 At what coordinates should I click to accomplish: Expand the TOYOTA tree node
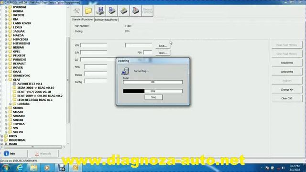coord(6,124)
